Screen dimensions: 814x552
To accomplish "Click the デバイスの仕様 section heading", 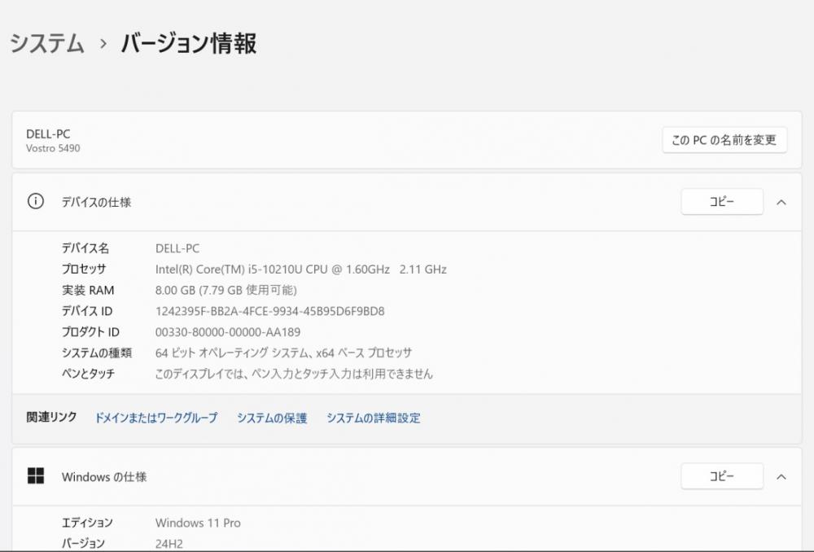I will point(97,202).
